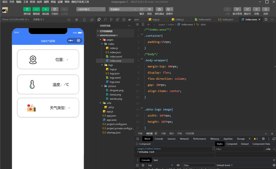The width and height of the screenshot is (276, 169).
Task: Click the element inspector arrow icon
Action: coord(137,139)
